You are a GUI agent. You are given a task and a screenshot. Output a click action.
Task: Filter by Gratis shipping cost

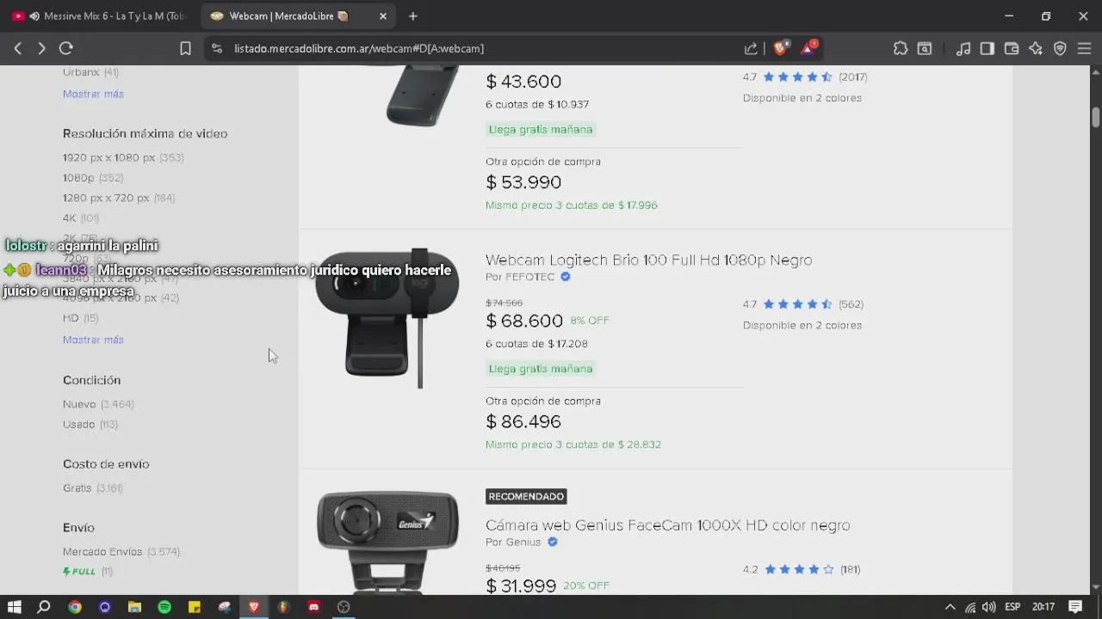coord(93,487)
